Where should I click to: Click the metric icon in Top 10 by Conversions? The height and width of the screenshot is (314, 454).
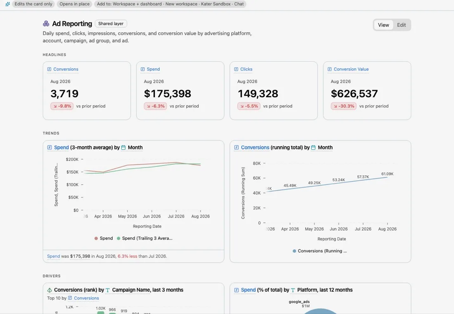70,298
